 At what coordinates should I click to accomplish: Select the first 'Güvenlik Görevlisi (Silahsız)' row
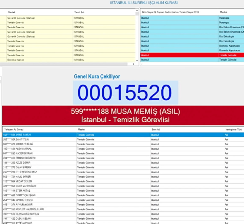coord(67,18)
